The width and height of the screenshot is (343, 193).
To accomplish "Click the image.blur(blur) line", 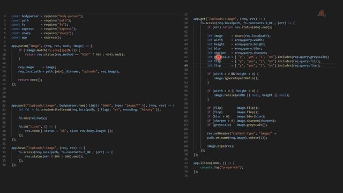I will pos(236,116).
